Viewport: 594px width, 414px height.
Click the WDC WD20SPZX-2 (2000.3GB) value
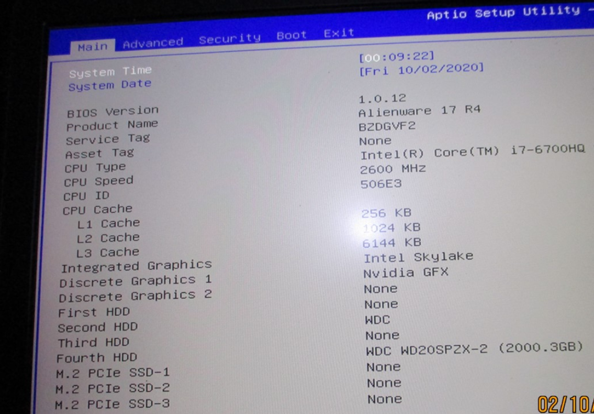(474, 348)
